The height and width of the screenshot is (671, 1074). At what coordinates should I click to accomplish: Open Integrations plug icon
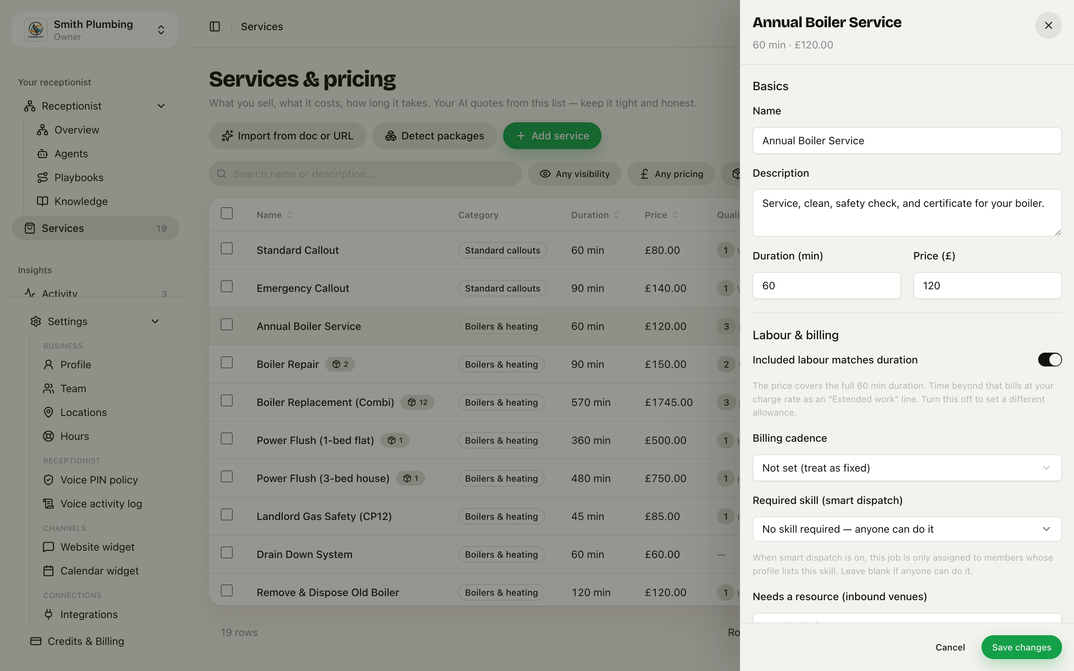pos(48,614)
